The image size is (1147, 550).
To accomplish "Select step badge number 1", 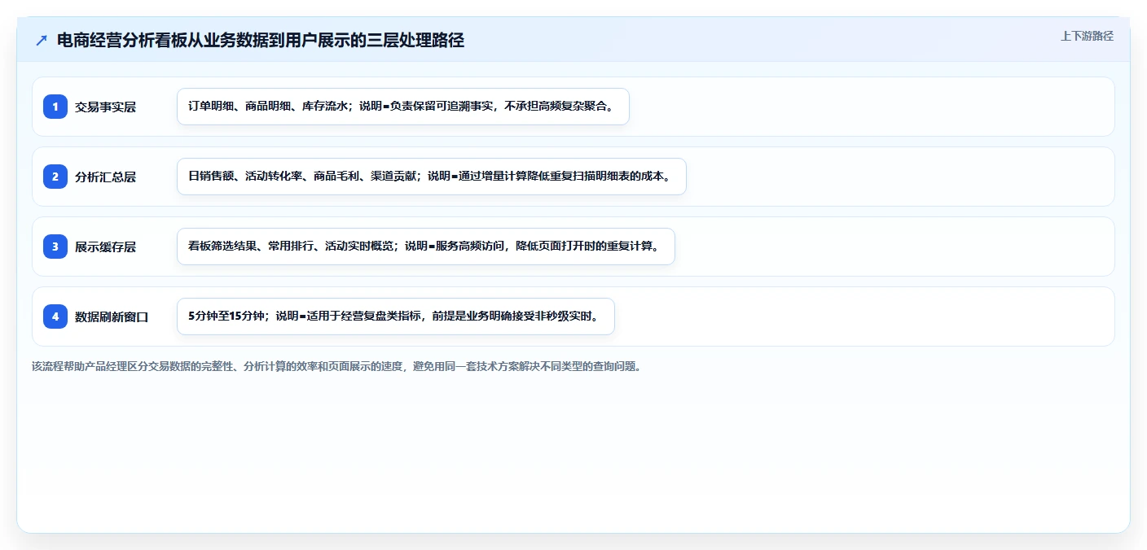I will [55, 107].
